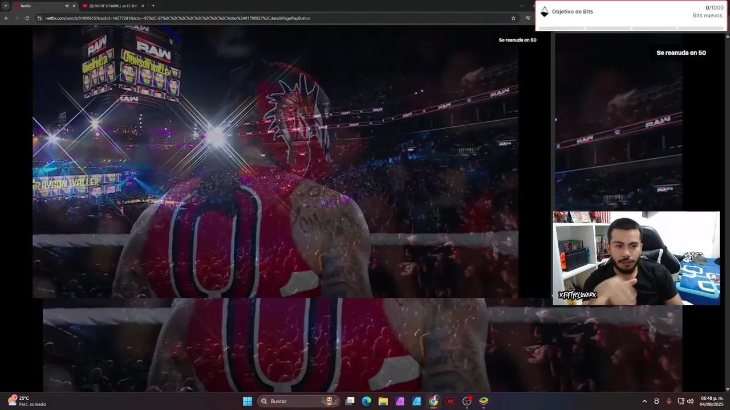
Task: Close the RICHIE O'FARRILL tab
Action: pyautogui.click(x=143, y=6)
